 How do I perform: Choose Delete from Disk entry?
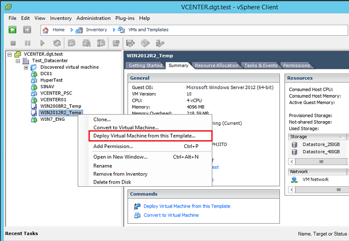click(145, 182)
